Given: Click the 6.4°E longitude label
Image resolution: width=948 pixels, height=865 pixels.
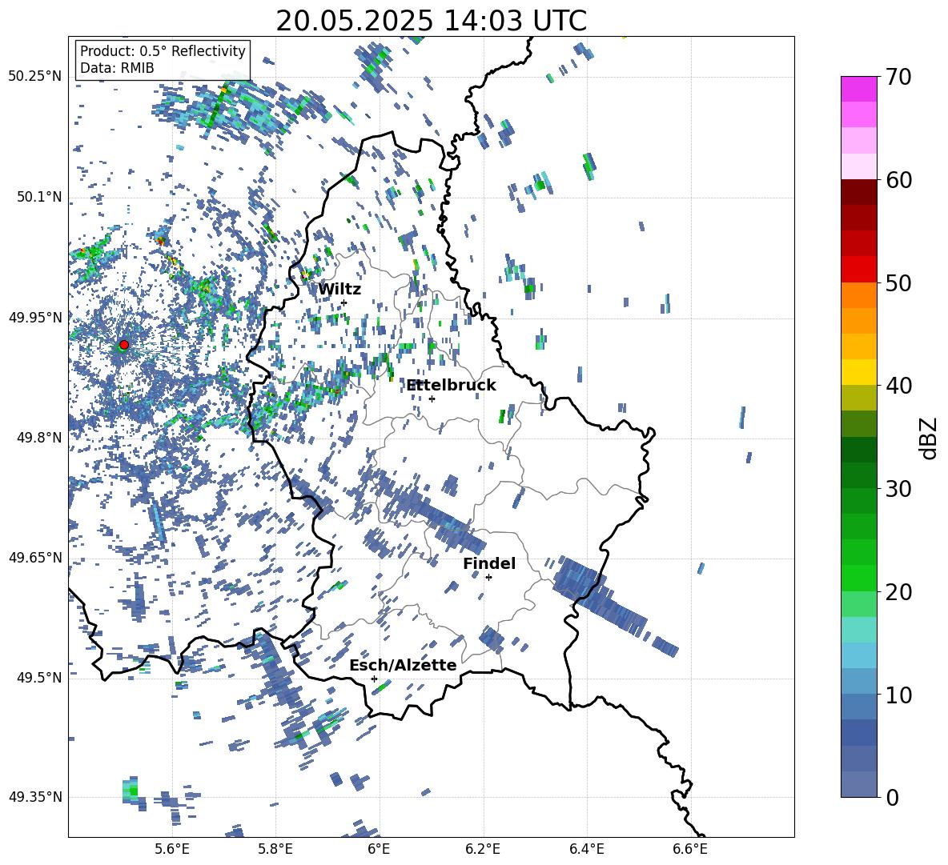Looking at the screenshot, I should pyautogui.click(x=586, y=849).
